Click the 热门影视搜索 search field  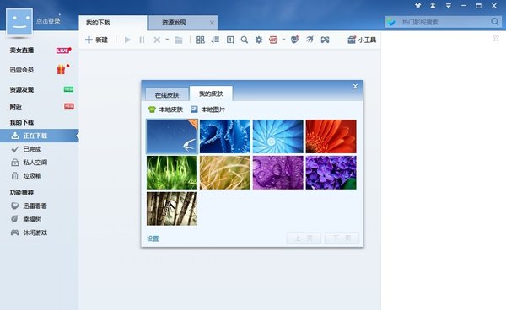(x=444, y=22)
